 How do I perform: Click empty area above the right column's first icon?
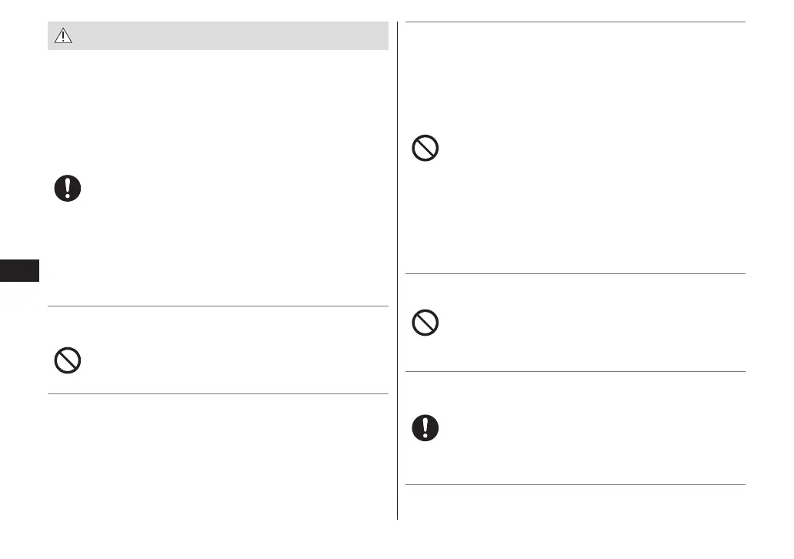575,77
